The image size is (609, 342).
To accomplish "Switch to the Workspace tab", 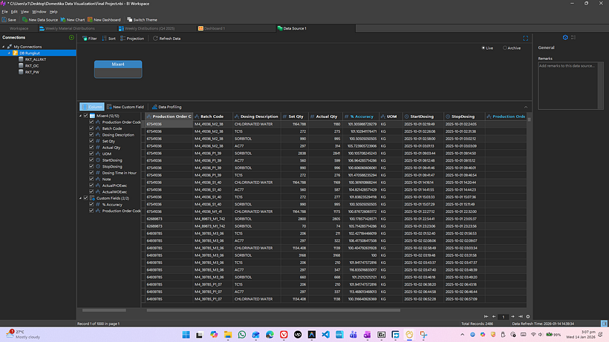I will (x=19, y=28).
